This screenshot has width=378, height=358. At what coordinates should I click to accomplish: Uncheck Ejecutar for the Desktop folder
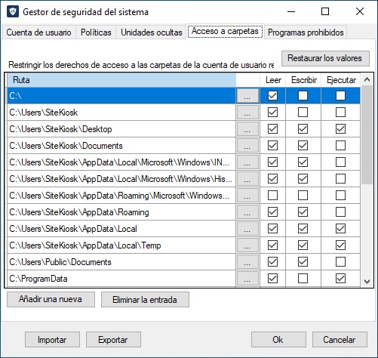[340, 129]
